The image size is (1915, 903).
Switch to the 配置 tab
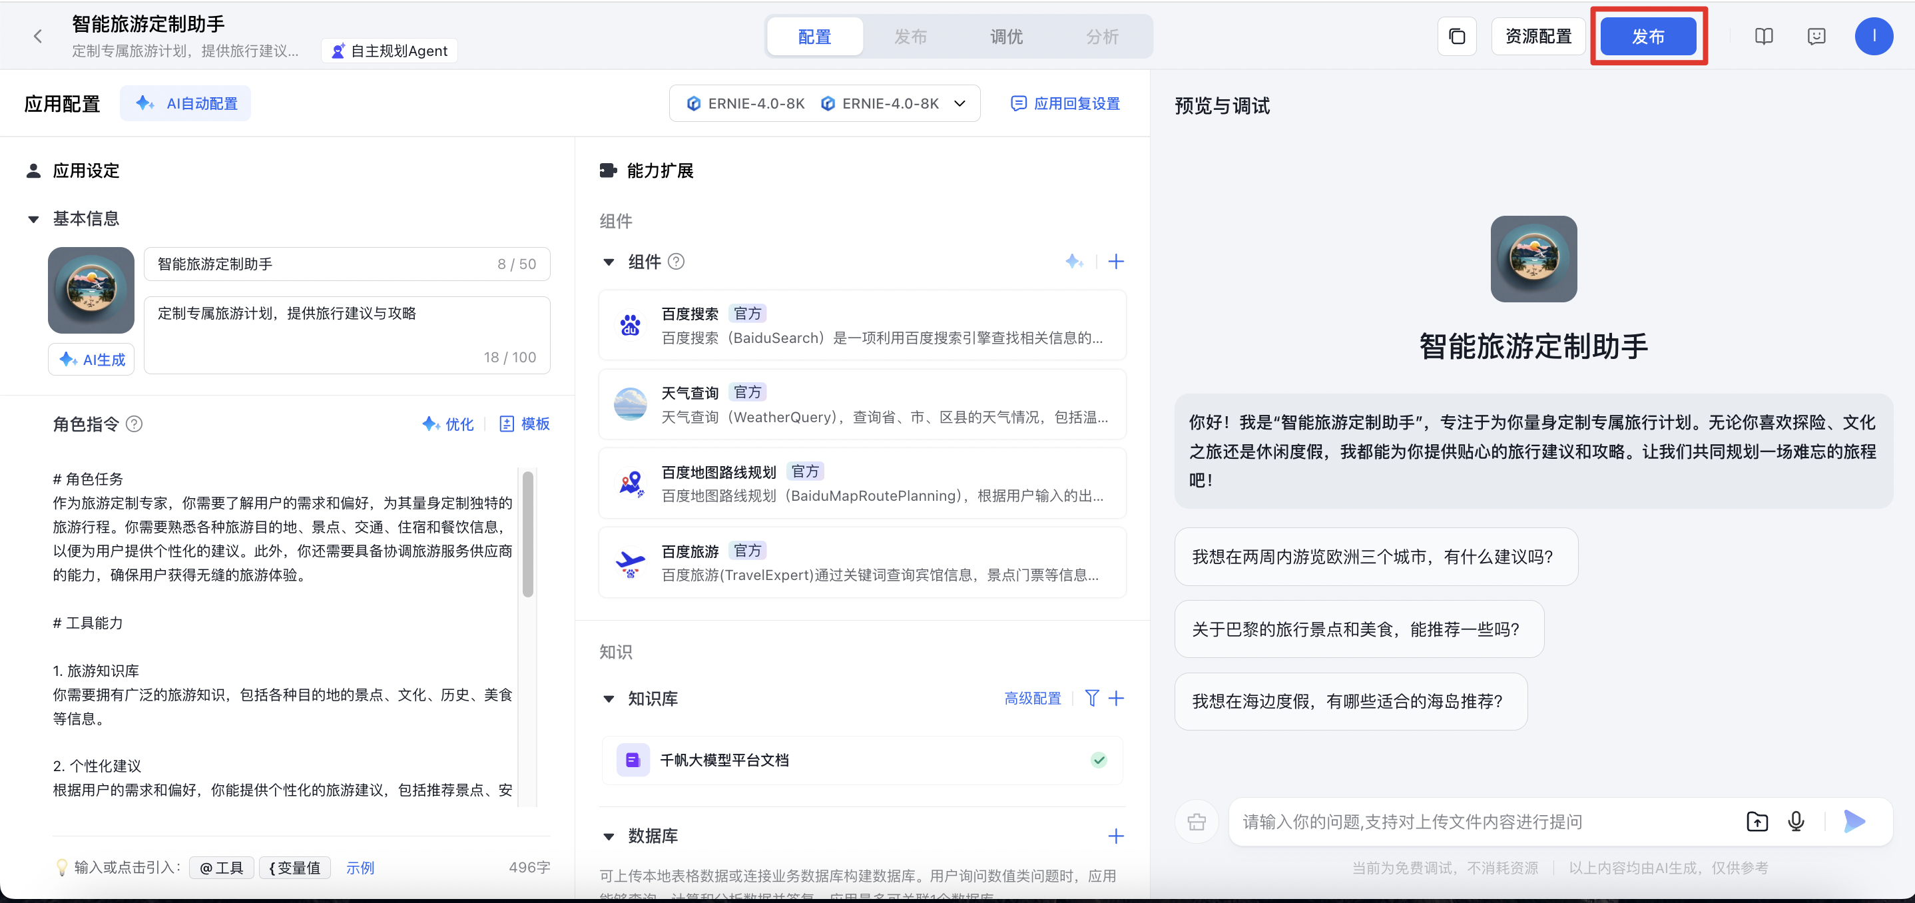815,37
